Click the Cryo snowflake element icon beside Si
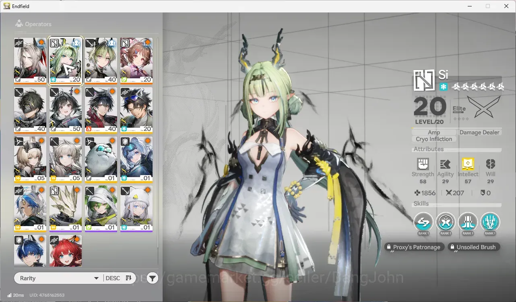The height and width of the screenshot is (302, 516). click(443, 87)
